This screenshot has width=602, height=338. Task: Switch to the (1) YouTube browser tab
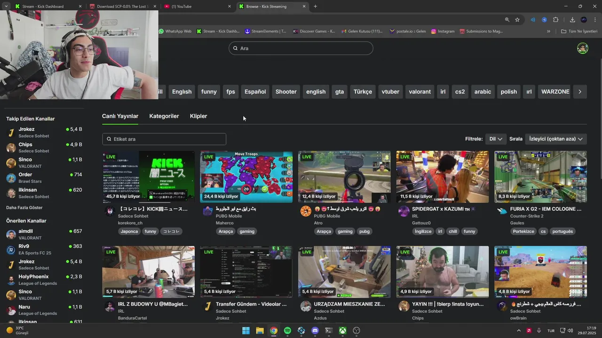click(197, 7)
